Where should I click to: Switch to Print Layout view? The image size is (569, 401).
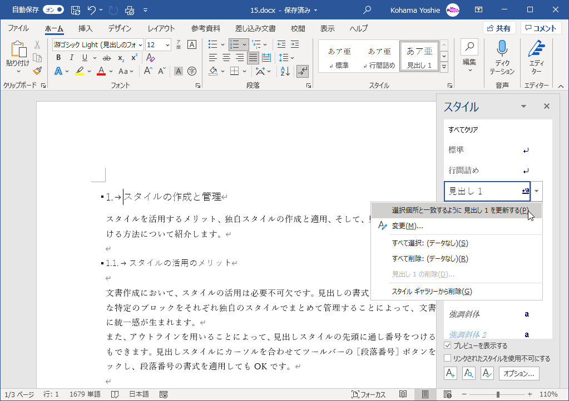pyautogui.click(x=425, y=394)
